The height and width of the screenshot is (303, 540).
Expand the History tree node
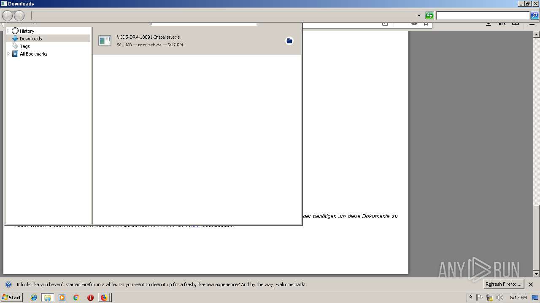pos(8,31)
